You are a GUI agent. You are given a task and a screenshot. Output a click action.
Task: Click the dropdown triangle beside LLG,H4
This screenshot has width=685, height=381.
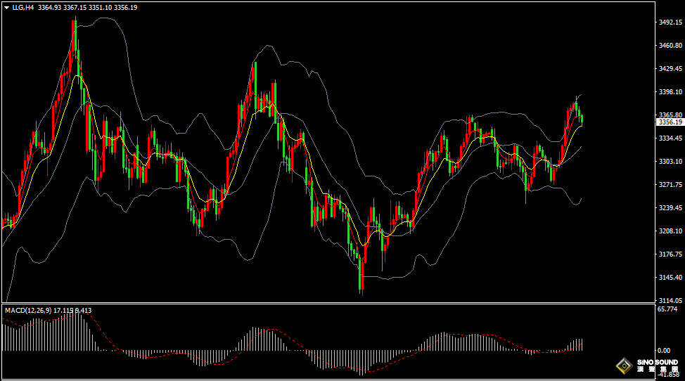[6, 8]
